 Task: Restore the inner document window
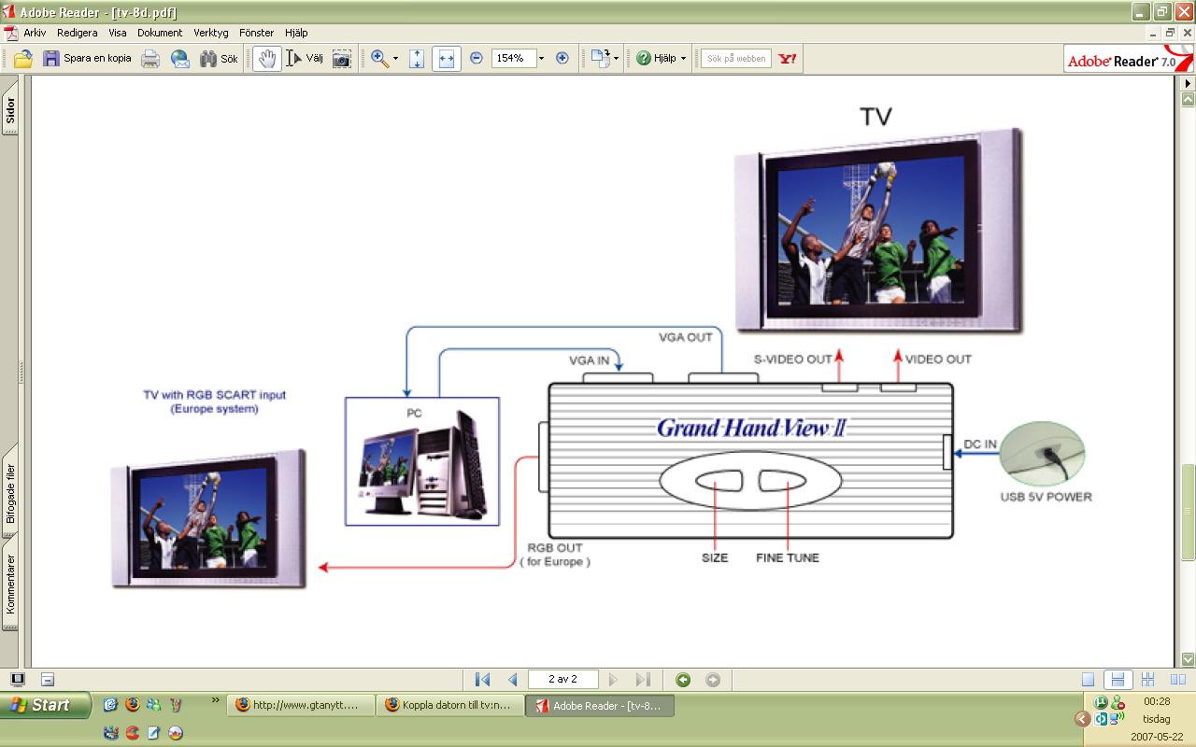1170,33
